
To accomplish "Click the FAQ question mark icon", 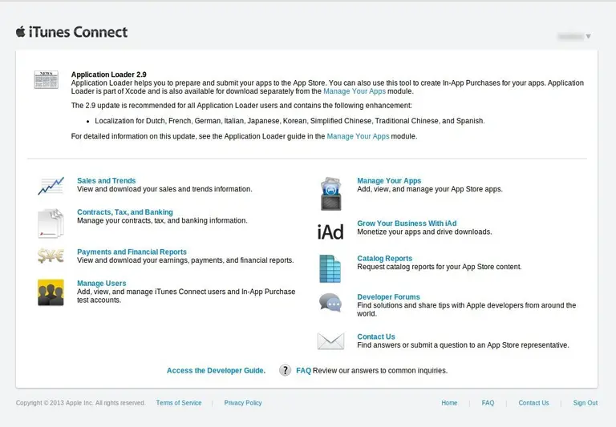I will [x=286, y=370].
